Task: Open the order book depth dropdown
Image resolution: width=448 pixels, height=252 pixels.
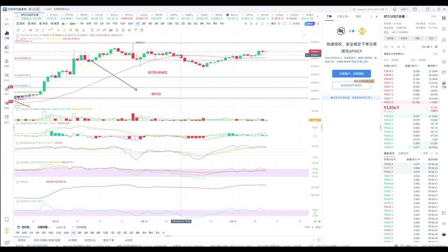Action: coord(427,46)
